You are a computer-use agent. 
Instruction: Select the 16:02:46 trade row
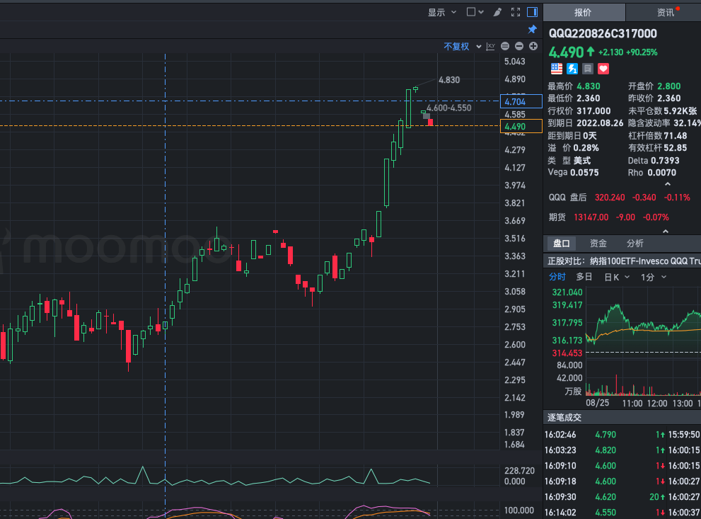[x=604, y=435]
